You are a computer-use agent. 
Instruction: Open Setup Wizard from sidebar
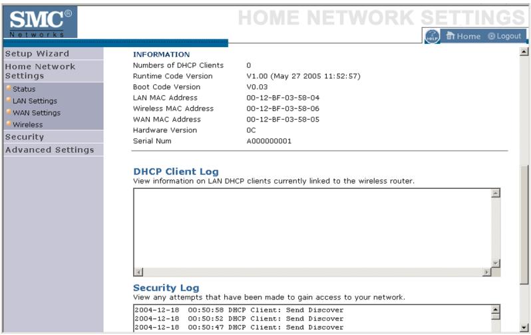point(37,53)
